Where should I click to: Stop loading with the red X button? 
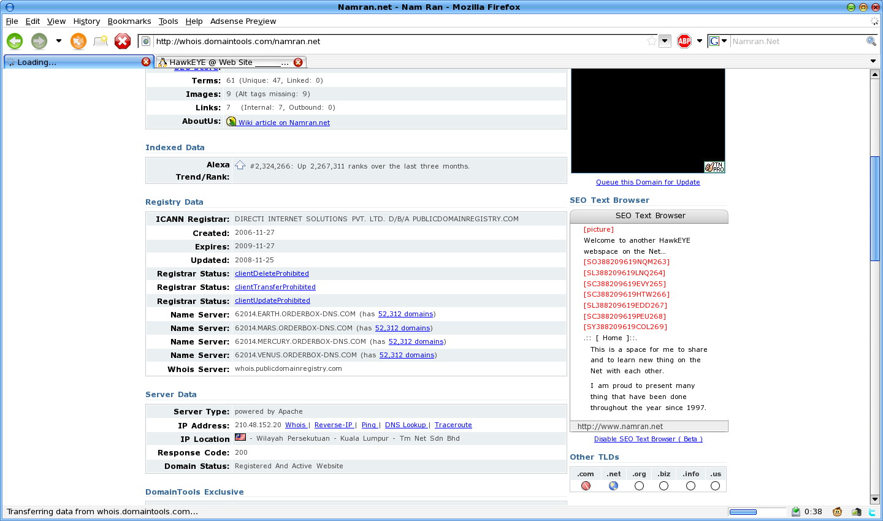tap(123, 41)
